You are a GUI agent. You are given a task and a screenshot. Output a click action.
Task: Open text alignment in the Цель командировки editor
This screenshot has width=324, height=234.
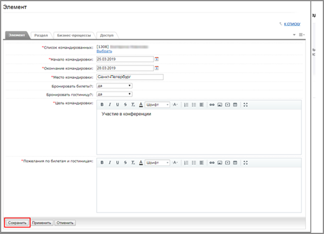201,105
